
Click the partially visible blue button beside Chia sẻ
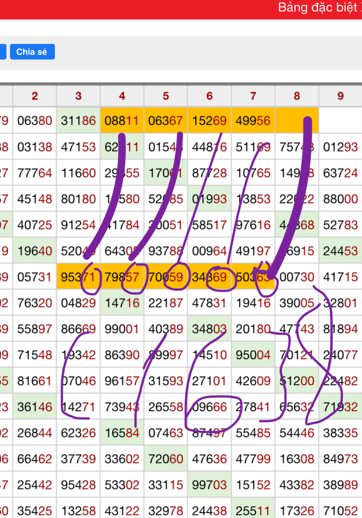click(x=2, y=52)
